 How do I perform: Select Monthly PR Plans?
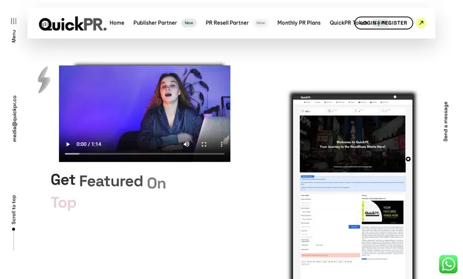[x=299, y=23]
